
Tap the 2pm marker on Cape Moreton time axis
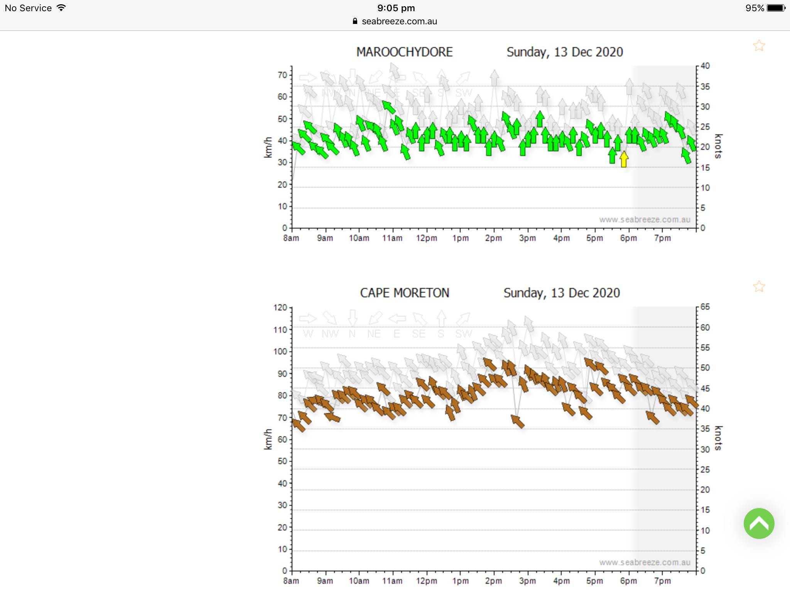[x=493, y=581]
